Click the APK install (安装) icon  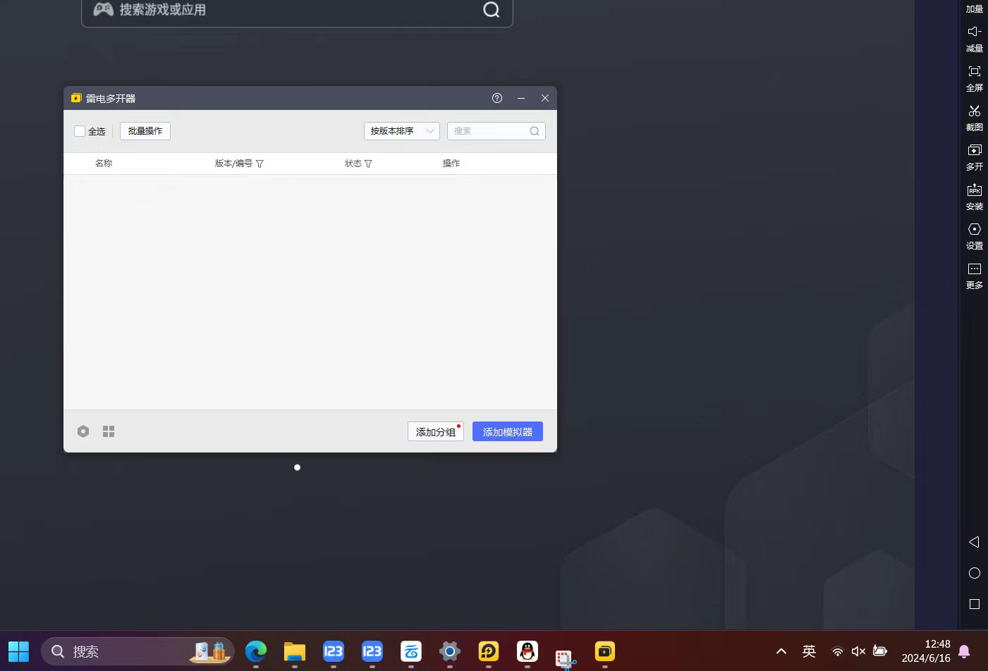(x=974, y=190)
